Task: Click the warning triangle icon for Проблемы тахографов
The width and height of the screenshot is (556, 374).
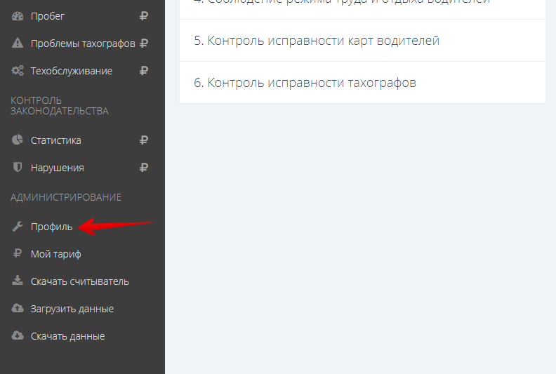Action: tap(18, 44)
